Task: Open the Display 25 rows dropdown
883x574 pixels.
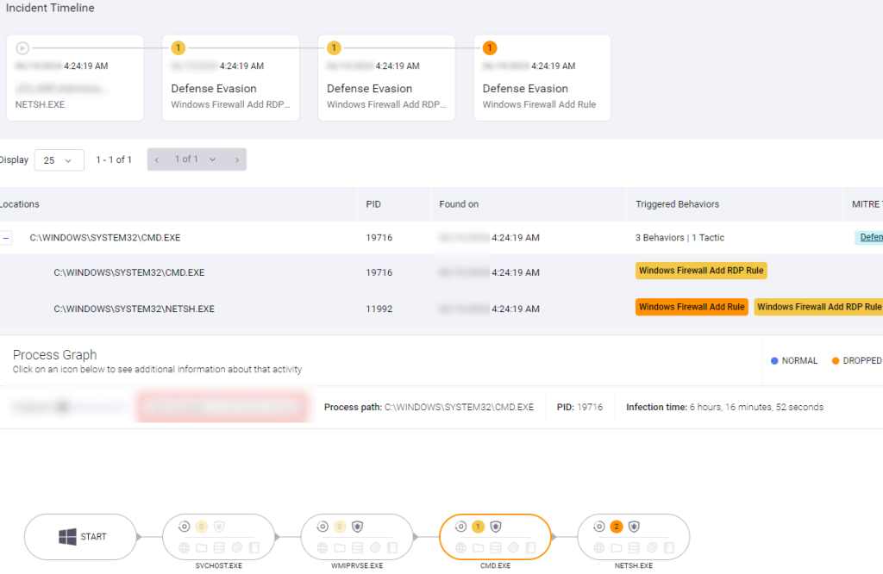Action: click(x=59, y=160)
